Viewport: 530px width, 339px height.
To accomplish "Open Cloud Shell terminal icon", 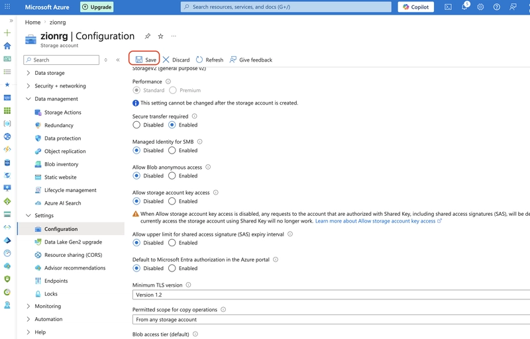I will pos(448,7).
